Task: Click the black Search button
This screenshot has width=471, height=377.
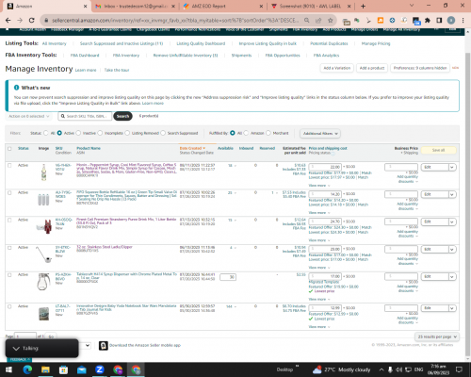Action: click(122, 116)
